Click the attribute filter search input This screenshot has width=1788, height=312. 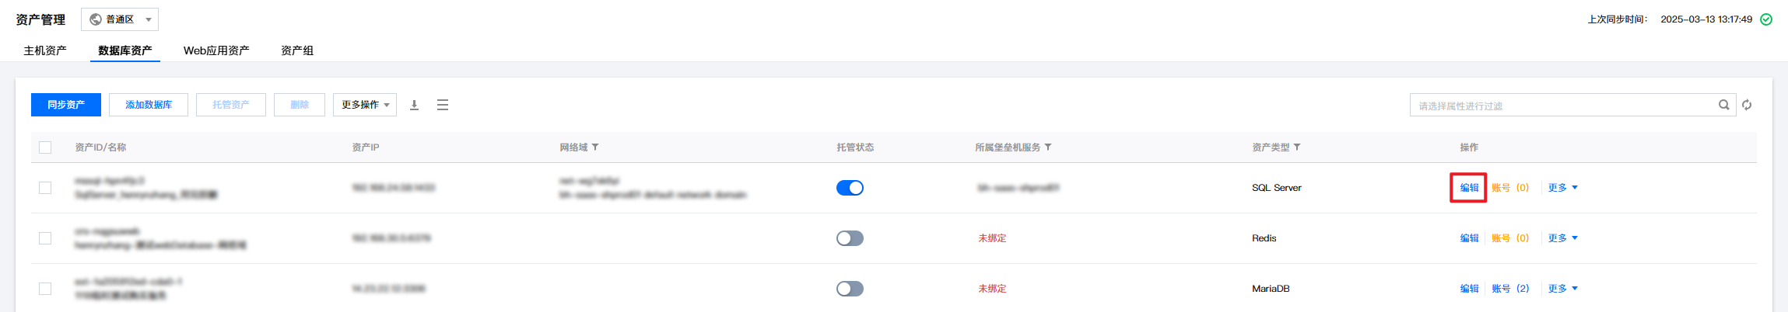pyautogui.click(x=1564, y=105)
